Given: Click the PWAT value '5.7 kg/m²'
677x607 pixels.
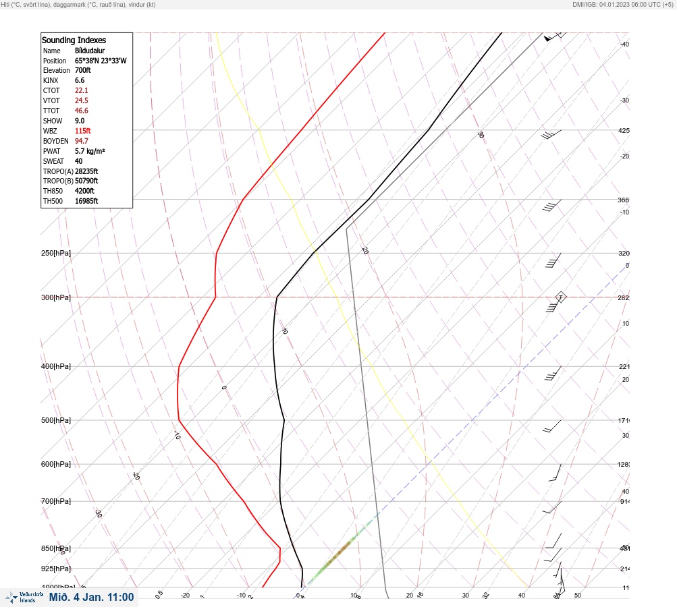Looking at the screenshot, I should (90, 151).
